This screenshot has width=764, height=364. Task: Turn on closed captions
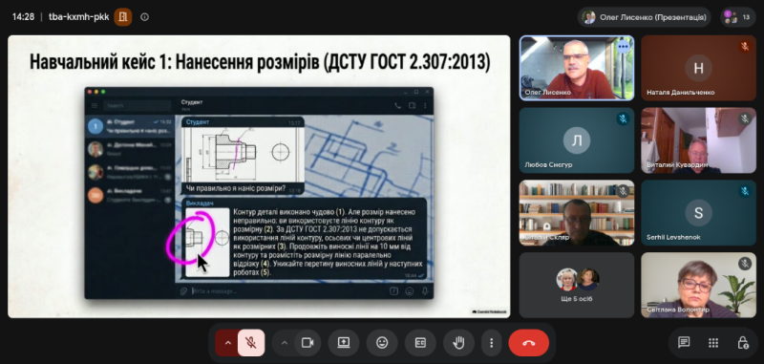(x=420, y=343)
